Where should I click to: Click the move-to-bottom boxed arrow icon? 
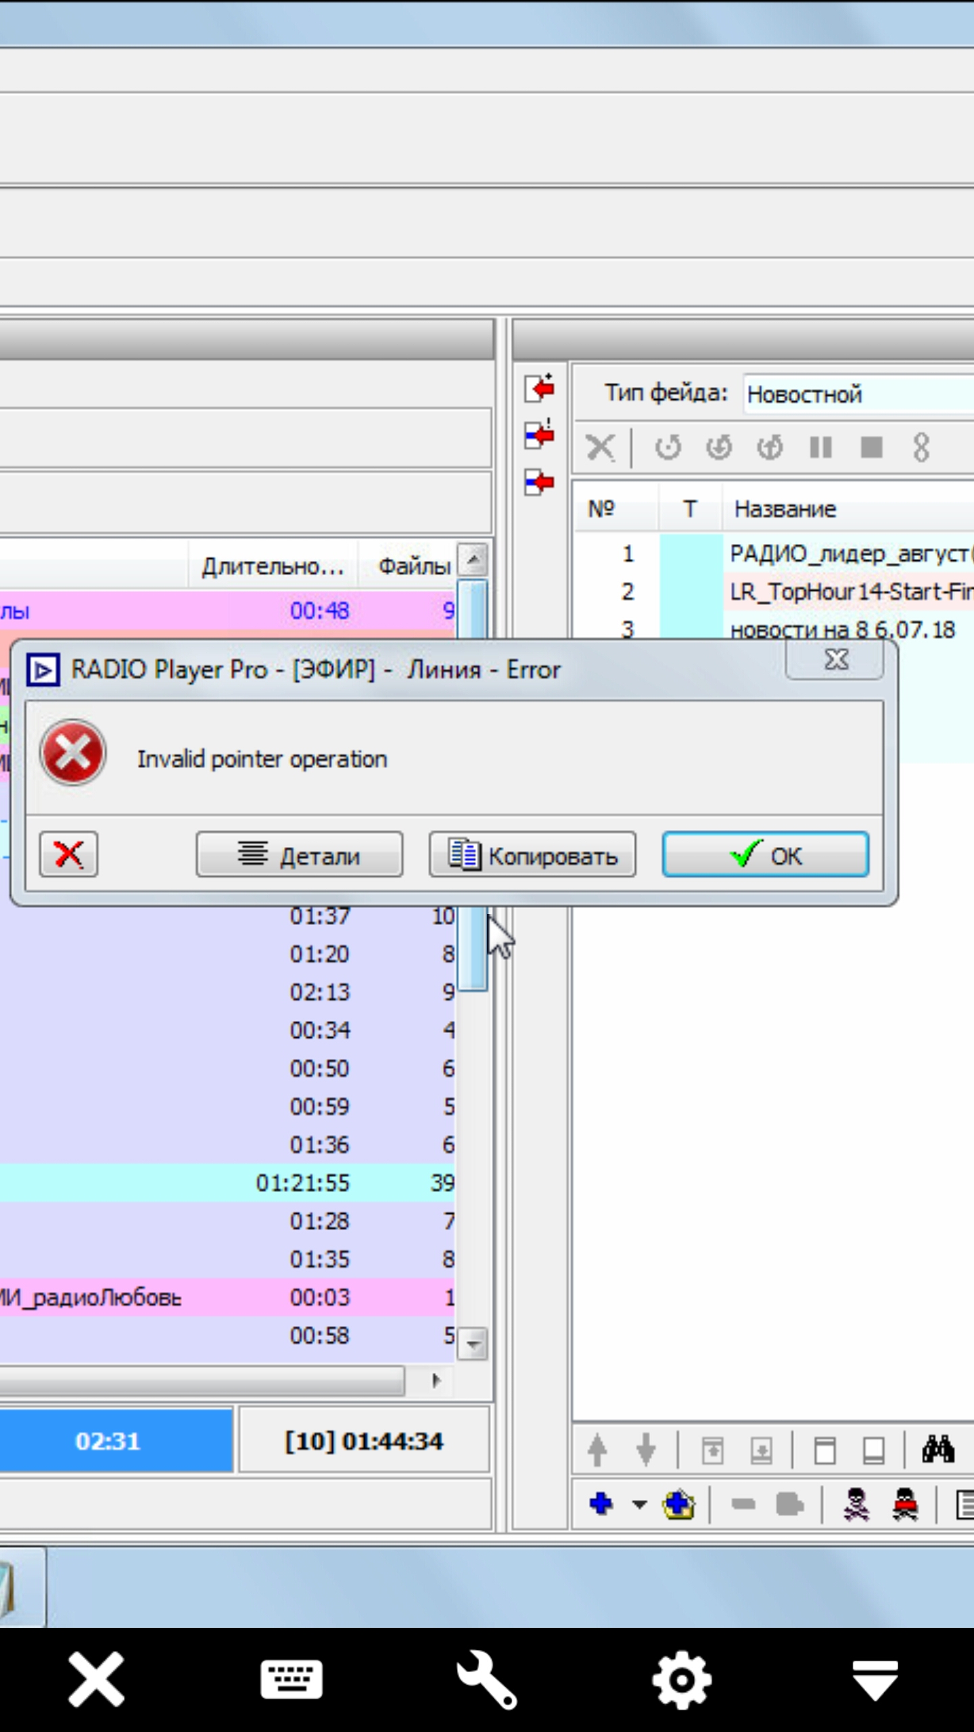(762, 1451)
